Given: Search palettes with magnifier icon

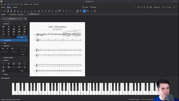Looking at the screenshot, I should coord(25,19).
